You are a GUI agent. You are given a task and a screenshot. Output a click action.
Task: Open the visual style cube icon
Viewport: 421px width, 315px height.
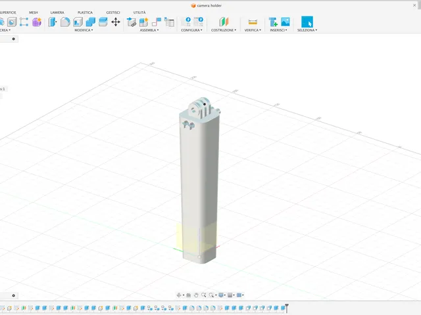[230, 295]
